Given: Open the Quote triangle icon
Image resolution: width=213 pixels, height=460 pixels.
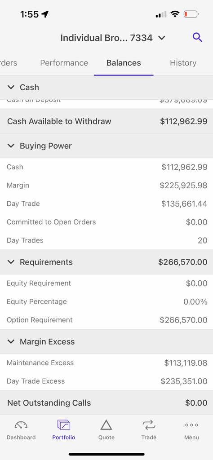Looking at the screenshot, I should pyautogui.click(x=106, y=425).
